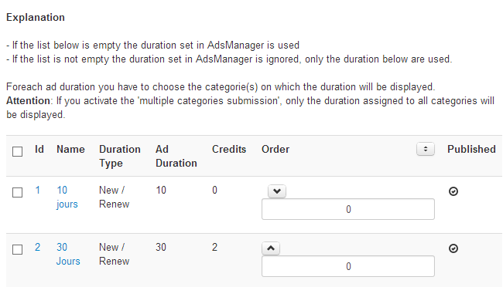Sort table by the Name column header
The width and height of the screenshot is (503, 287).
[x=70, y=149]
